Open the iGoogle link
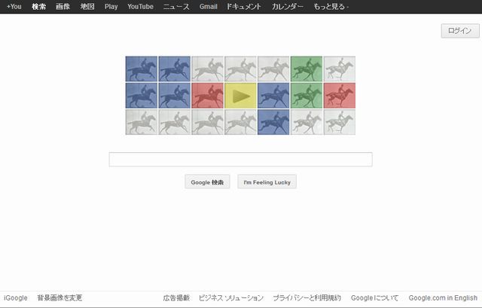 [15, 297]
